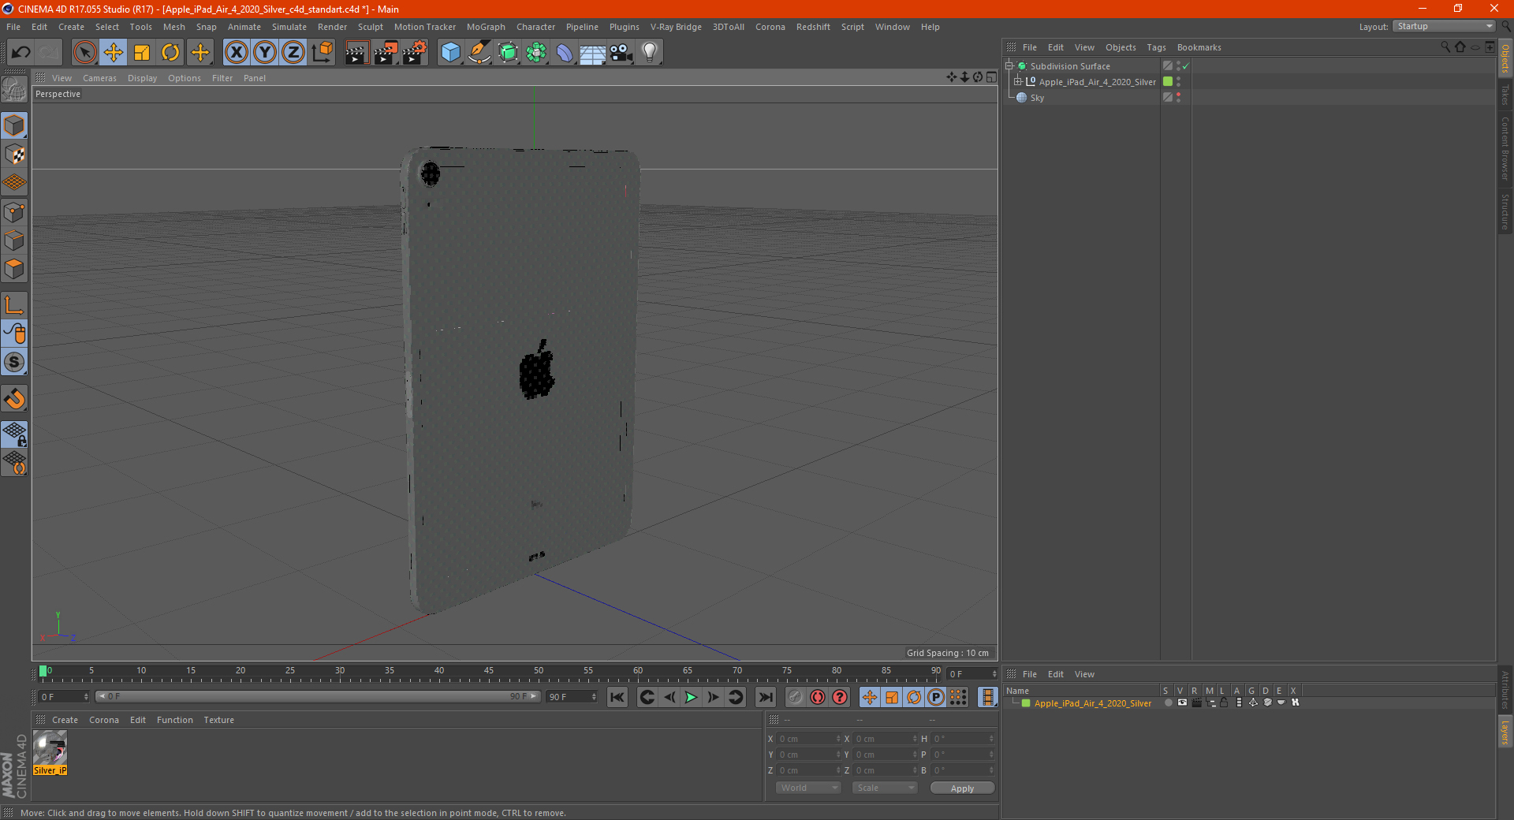Screen dimensions: 1514x820
Task: Open the Redshift menu
Action: [x=813, y=27]
